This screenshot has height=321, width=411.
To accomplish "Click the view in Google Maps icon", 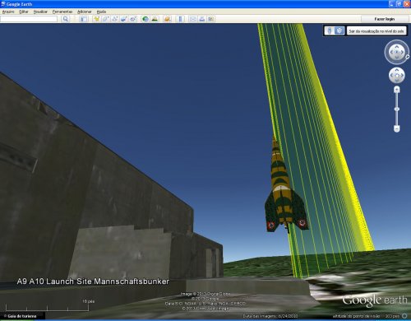I will [x=210, y=19].
